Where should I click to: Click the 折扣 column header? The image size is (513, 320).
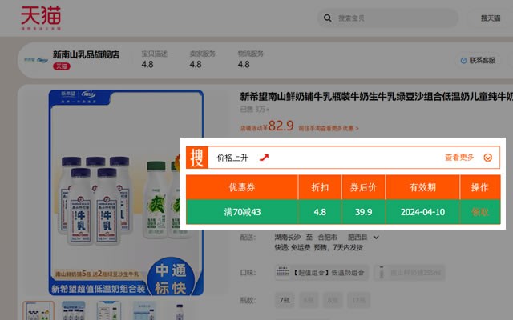pyautogui.click(x=320, y=187)
